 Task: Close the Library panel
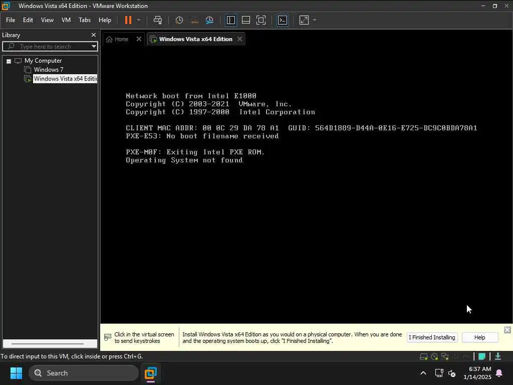pos(94,35)
